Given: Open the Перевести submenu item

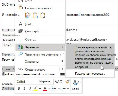Looking at the screenshot, I should tap(40, 47).
